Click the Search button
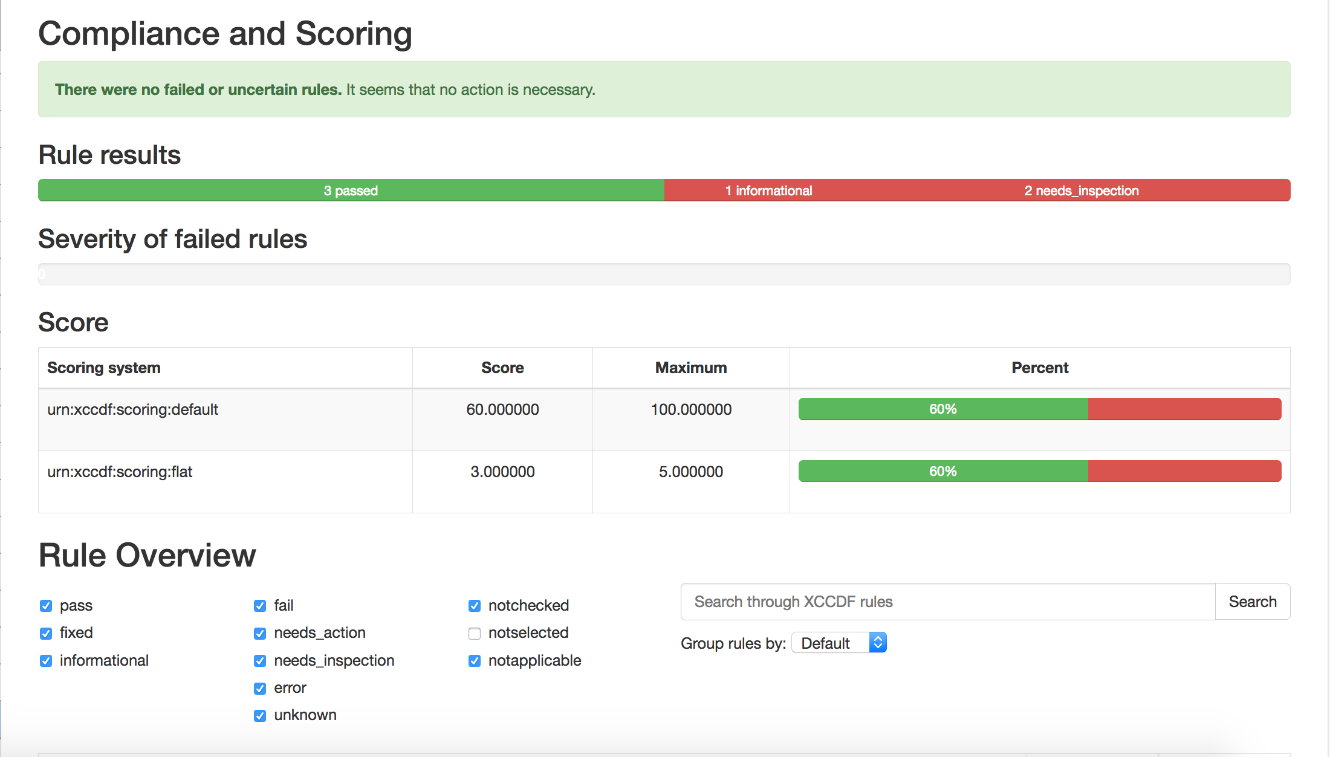The height and width of the screenshot is (757, 1330). point(1252,602)
